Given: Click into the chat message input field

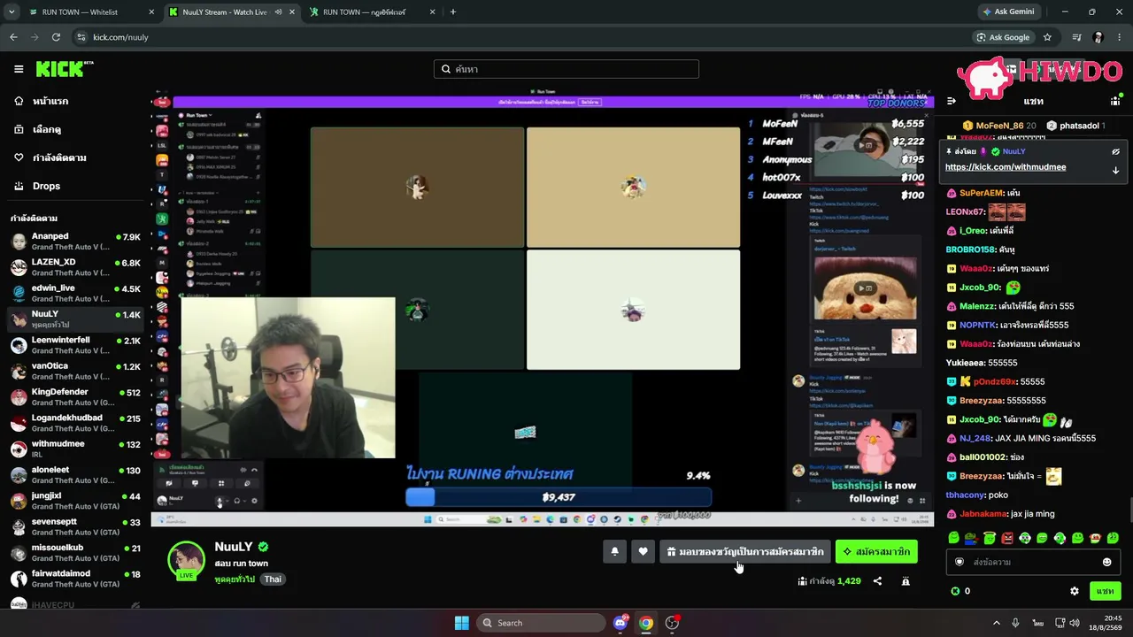Looking at the screenshot, I should pos(1032,562).
